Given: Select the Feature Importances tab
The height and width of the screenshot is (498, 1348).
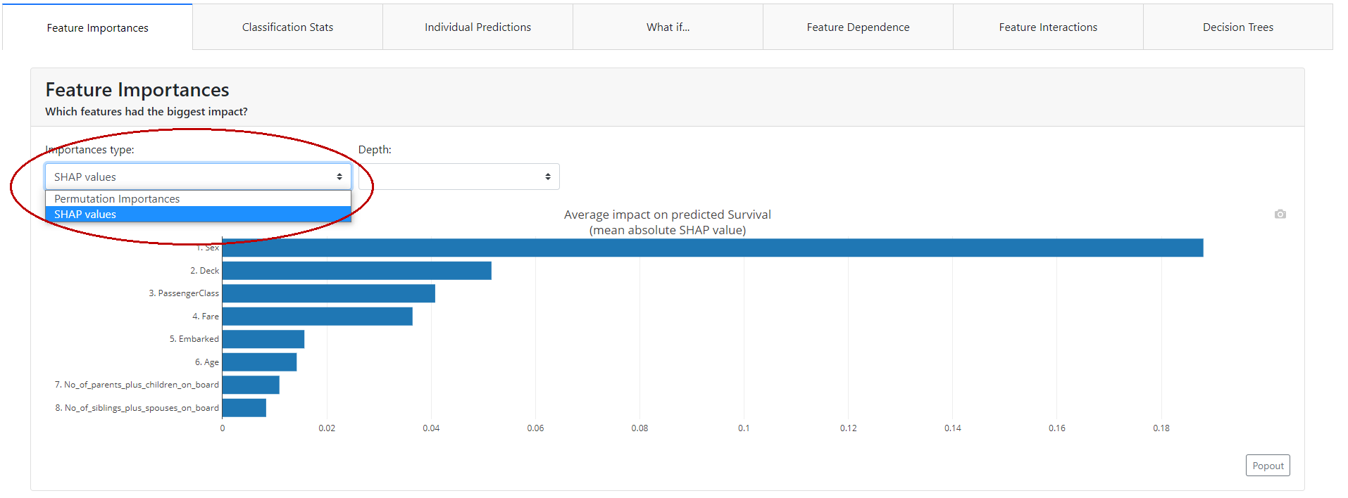Looking at the screenshot, I should click(x=97, y=28).
